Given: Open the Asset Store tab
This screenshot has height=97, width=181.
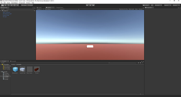Looking at the screenshot, I should [60, 8].
